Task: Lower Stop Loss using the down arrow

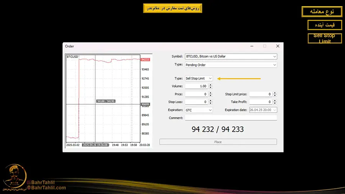Action: (210, 103)
